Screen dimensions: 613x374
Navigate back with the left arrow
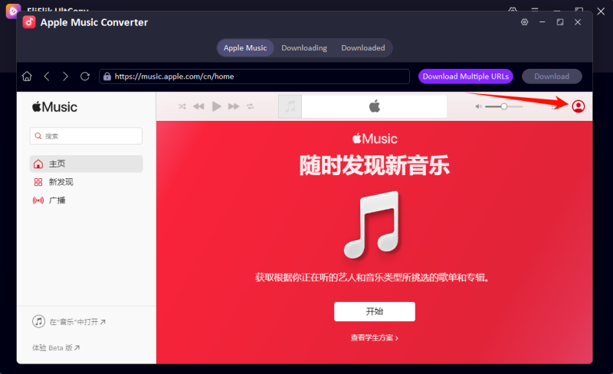(x=47, y=76)
